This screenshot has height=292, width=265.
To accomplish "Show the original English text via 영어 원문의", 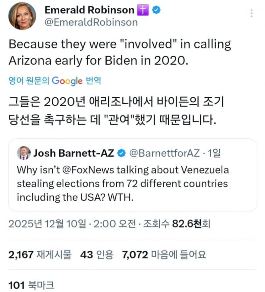I will tap(29, 80).
